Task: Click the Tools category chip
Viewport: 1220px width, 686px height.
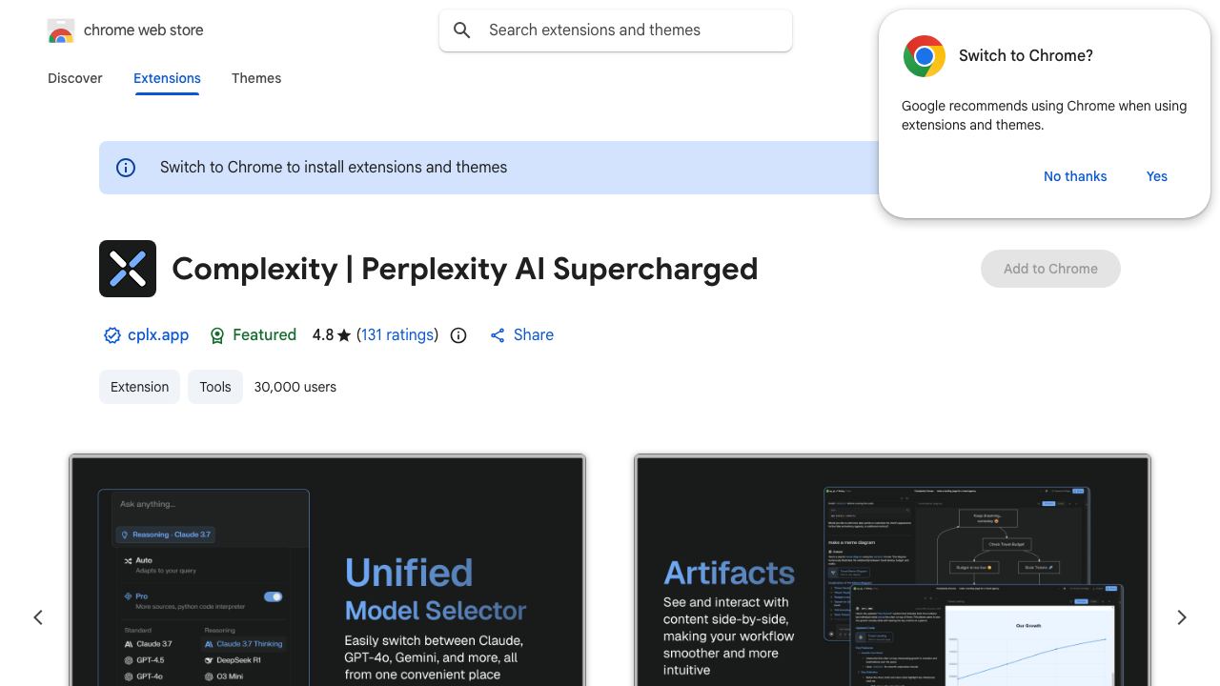Action: [x=215, y=387]
